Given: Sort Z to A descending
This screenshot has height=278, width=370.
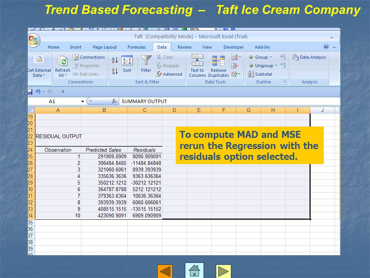Looking at the screenshot, I should click(115, 71).
